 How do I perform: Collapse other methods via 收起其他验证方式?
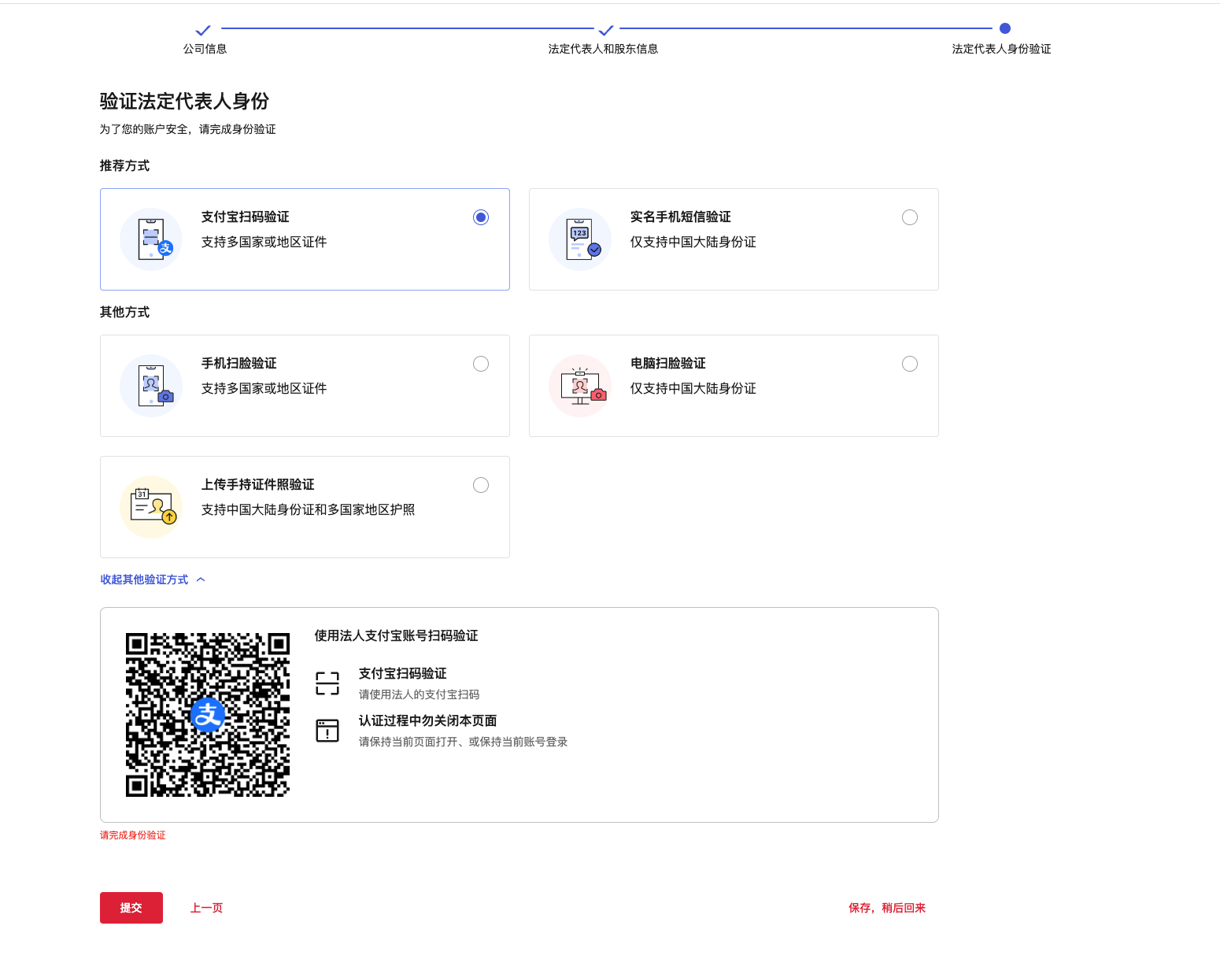145,579
